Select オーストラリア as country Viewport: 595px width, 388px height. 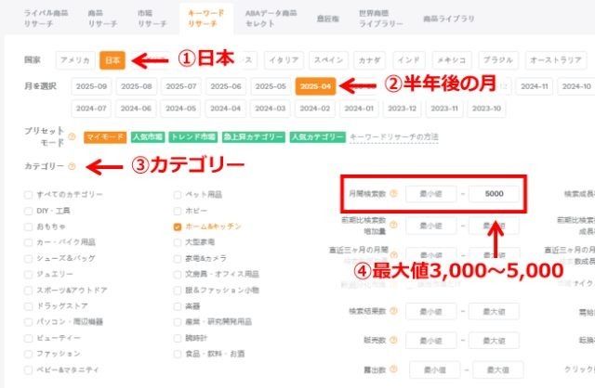(x=556, y=60)
